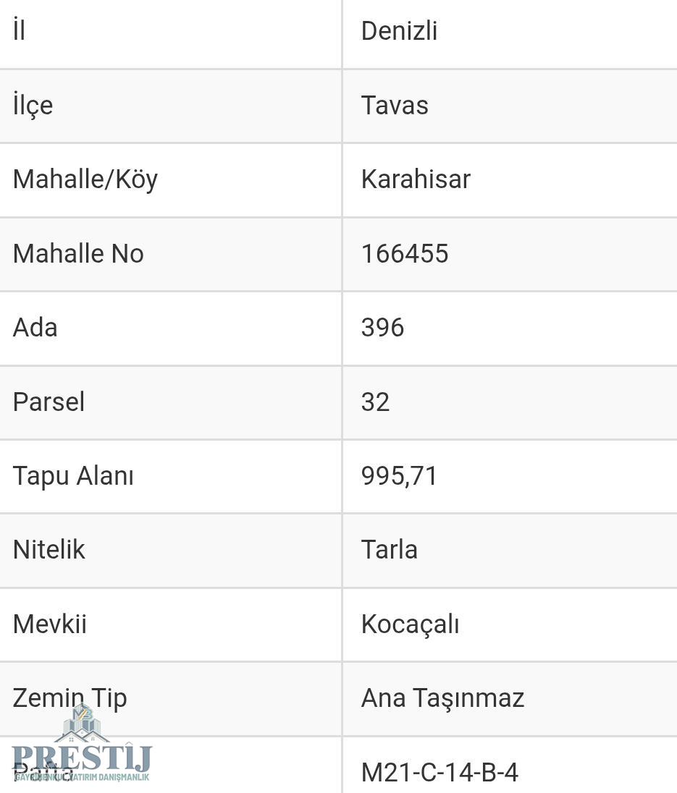Select the Denizli value
The width and height of the screenshot is (677, 793).
(399, 31)
